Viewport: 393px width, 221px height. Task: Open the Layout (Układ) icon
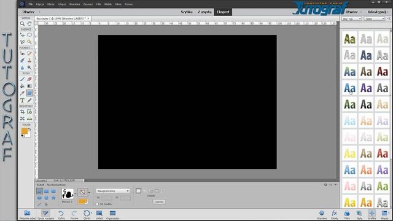pyautogui.click(x=99, y=214)
